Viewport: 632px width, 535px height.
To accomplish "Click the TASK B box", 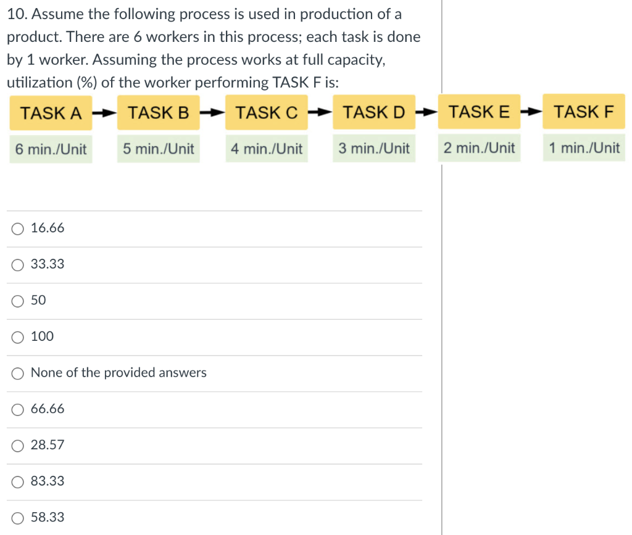I will pos(159,112).
